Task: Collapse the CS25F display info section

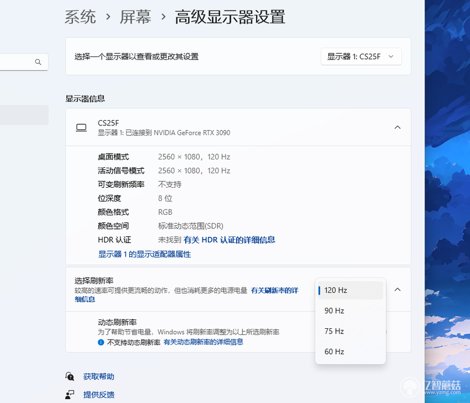Action: click(398, 127)
